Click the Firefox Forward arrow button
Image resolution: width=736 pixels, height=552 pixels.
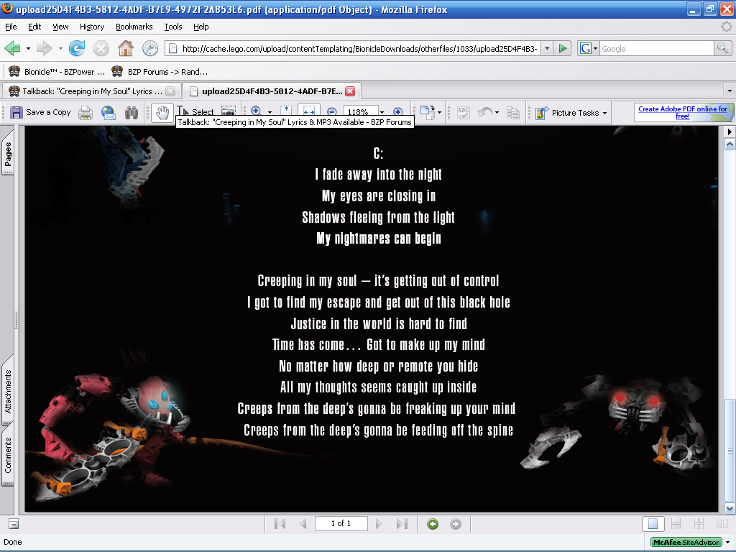coord(44,48)
